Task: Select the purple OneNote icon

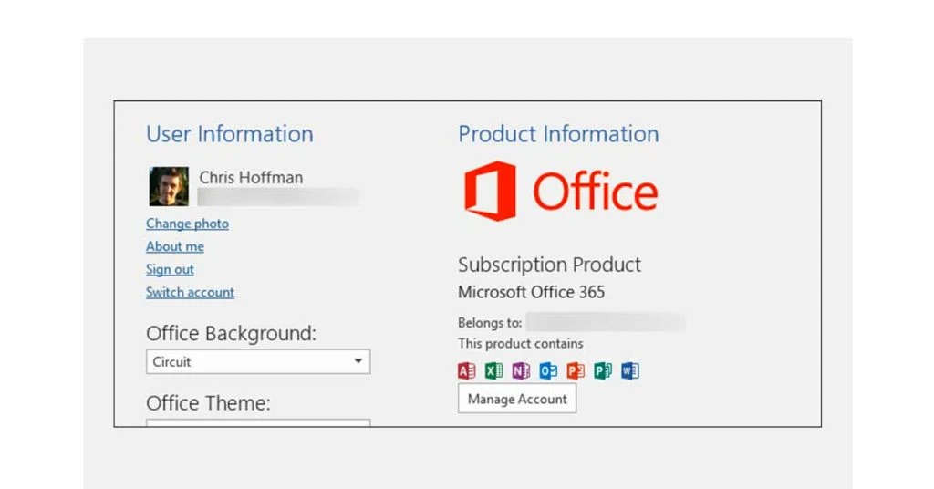Action: 521,370
